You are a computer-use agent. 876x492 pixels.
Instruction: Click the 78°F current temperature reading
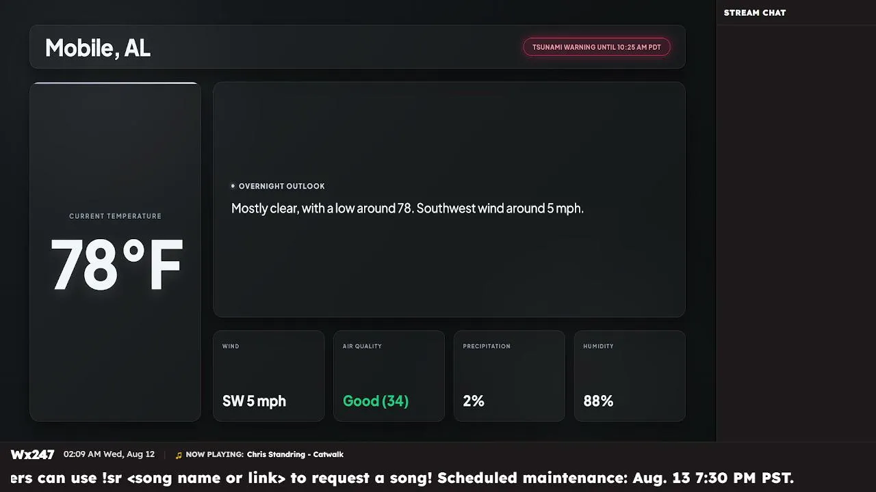(116, 265)
